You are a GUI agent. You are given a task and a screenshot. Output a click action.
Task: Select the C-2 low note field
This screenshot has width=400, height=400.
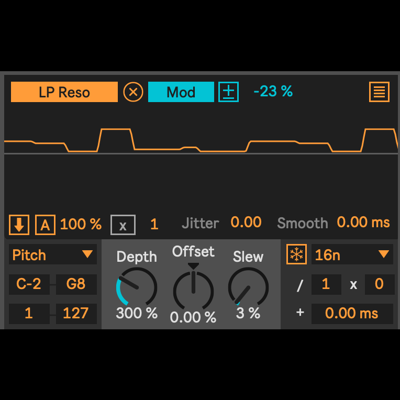pyautogui.click(x=29, y=284)
